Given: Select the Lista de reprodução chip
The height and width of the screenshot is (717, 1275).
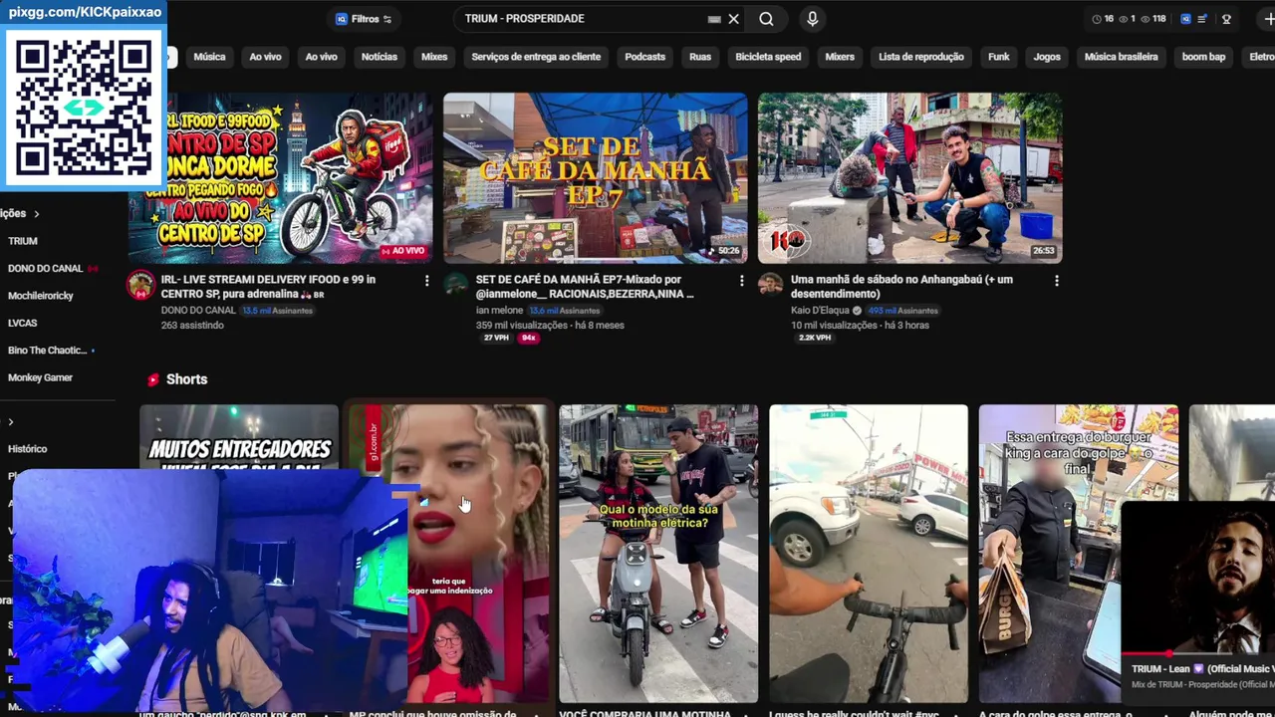Looking at the screenshot, I should (x=921, y=57).
